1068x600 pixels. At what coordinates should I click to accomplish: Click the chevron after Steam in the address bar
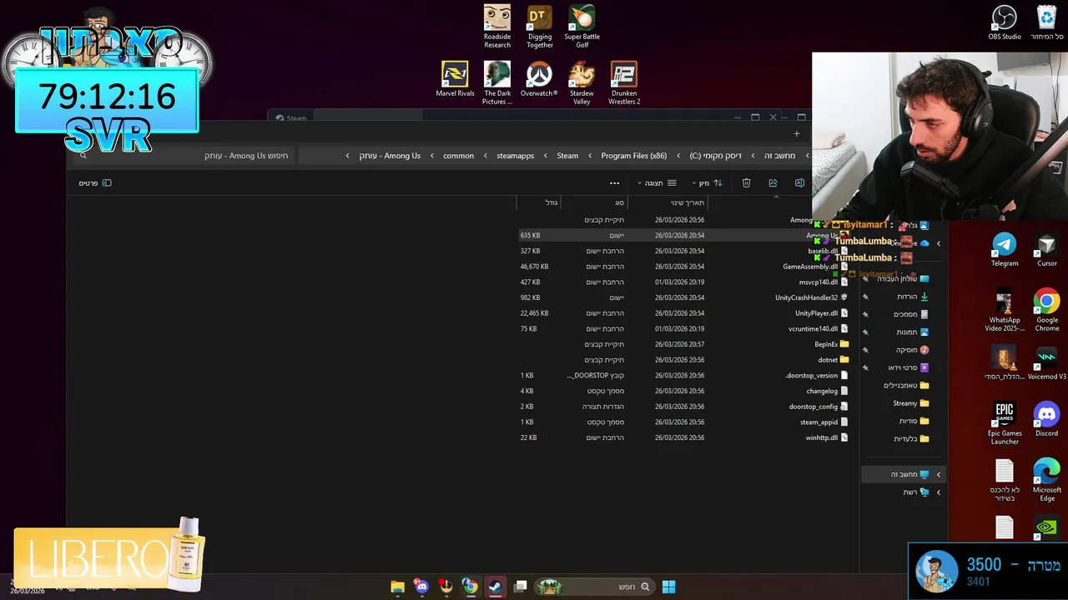[546, 156]
